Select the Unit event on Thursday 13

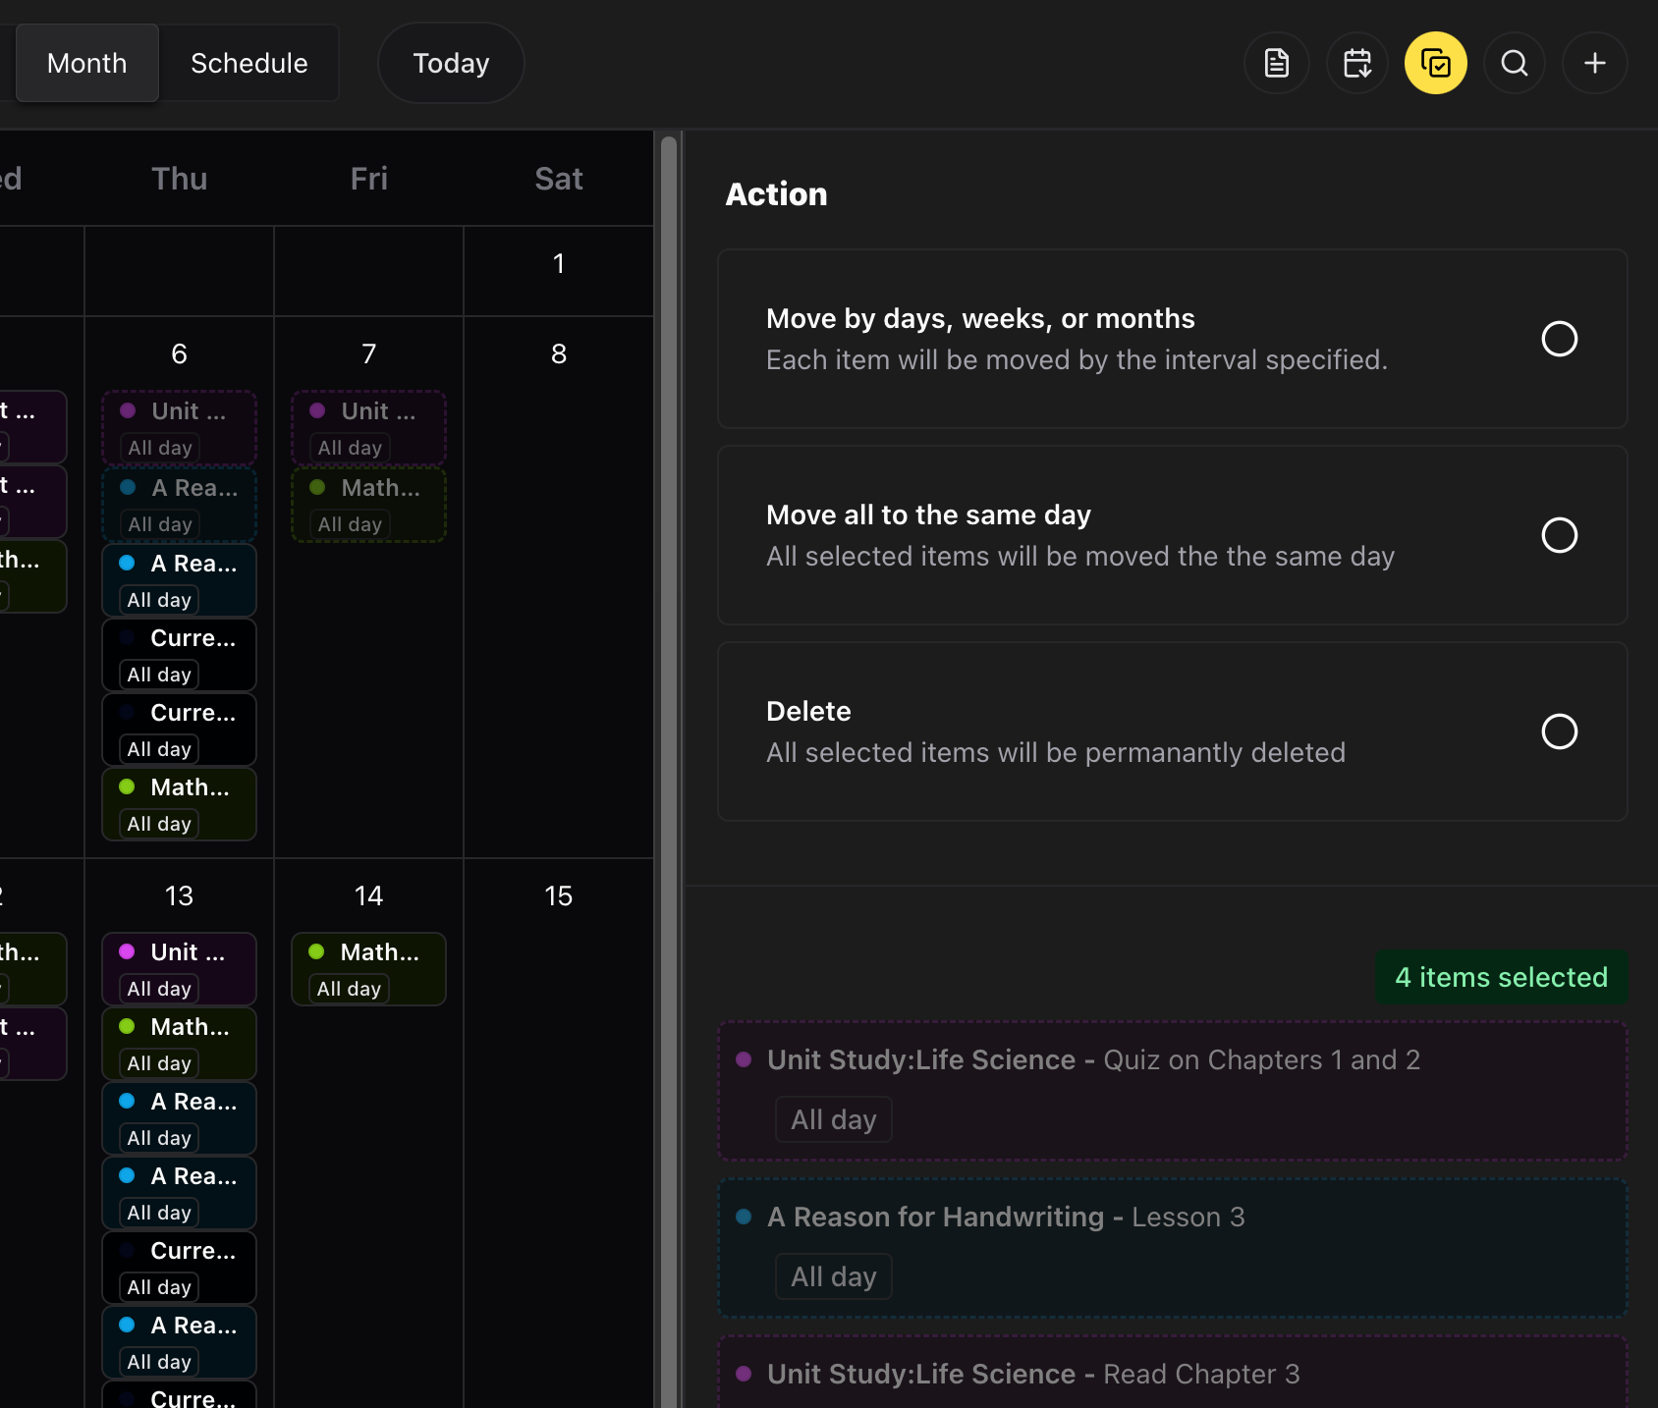pyautogui.click(x=179, y=969)
